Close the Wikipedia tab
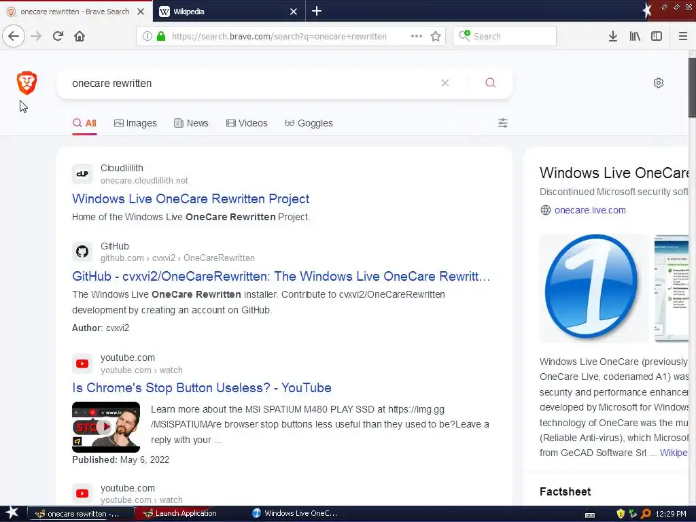Image resolution: width=696 pixels, height=522 pixels. coord(294,12)
